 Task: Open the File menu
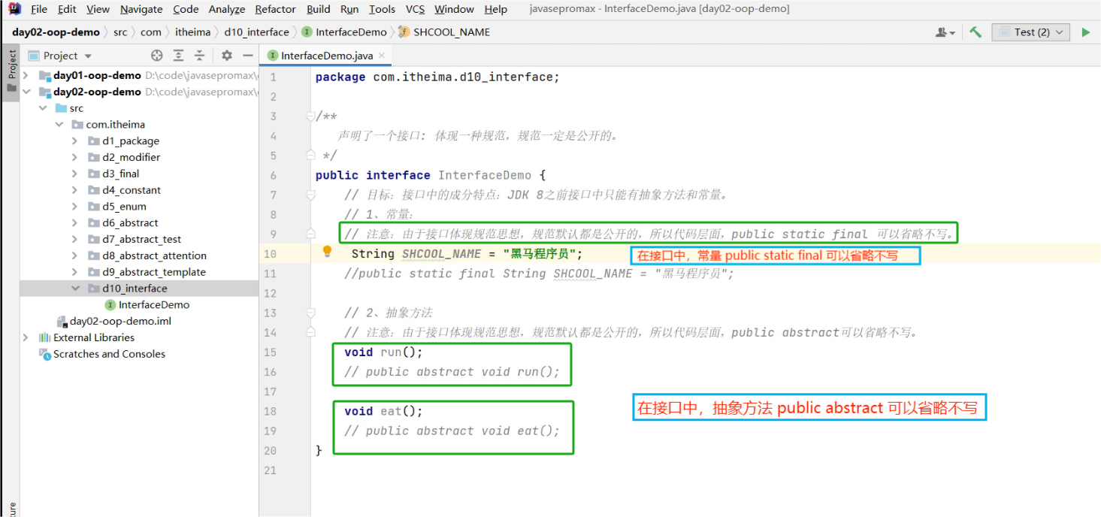[x=39, y=9]
